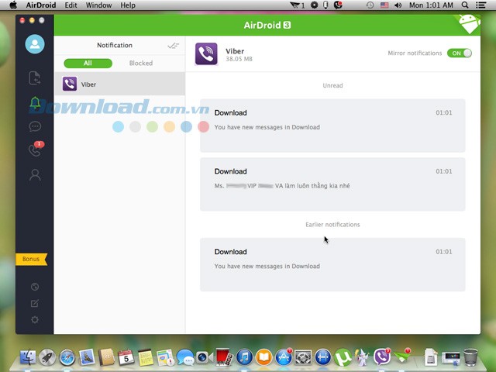Open the Edit menu

pyautogui.click(x=71, y=5)
